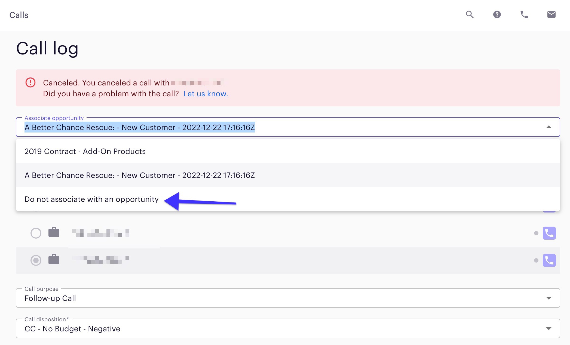Viewport: 570px width, 345px height.
Task: Click the Calls header title
Action: tap(19, 15)
